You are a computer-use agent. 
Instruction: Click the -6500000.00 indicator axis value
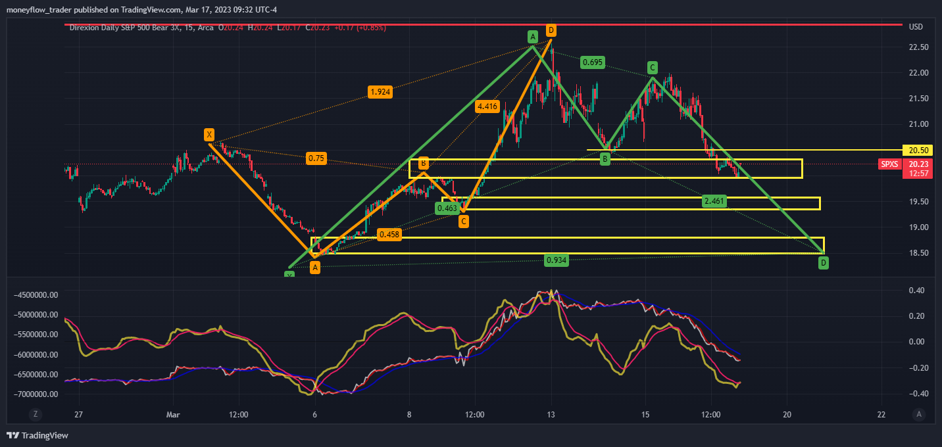[x=36, y=375]
